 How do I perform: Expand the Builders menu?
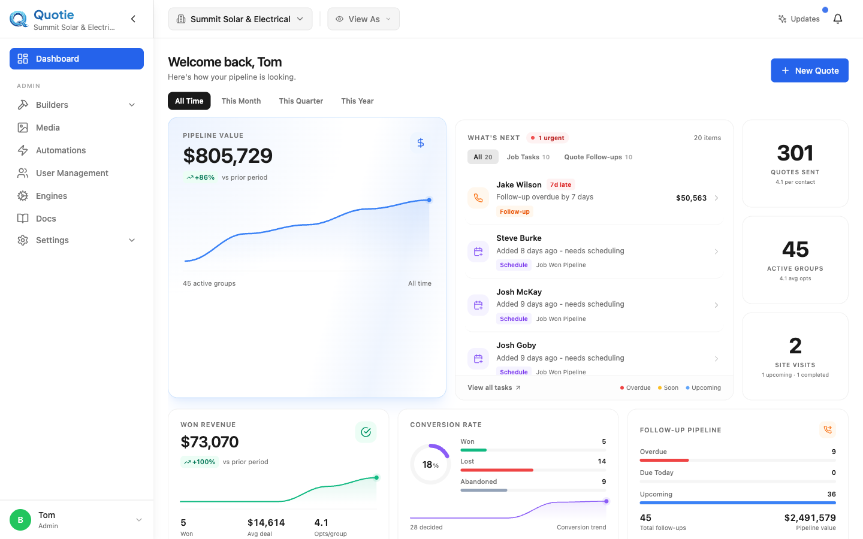tap(77, 105)
